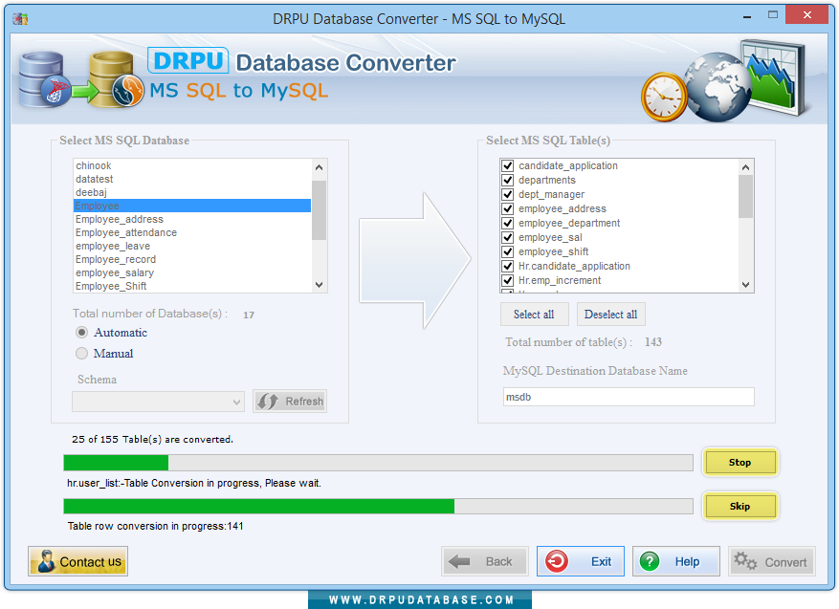
Task: Click database list scroll down arrow
Action: coord(319,285)
